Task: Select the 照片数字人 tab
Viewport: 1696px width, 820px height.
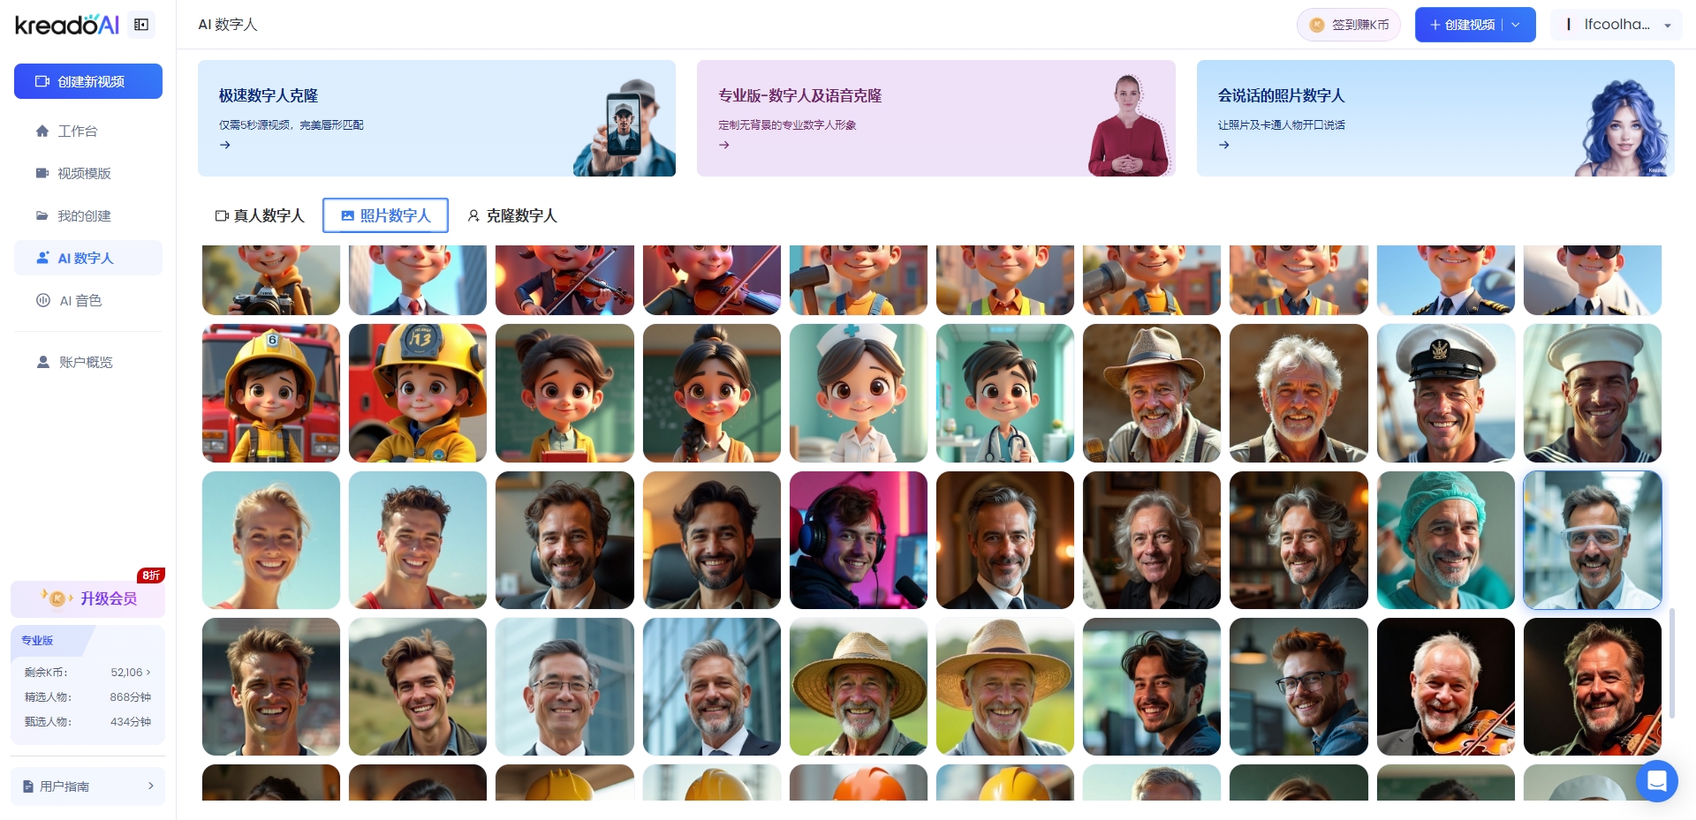Action: click(x=385, y=215)
